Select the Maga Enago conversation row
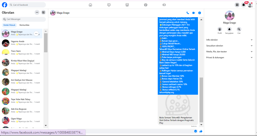257x136 pixels. (x=22, y=34)
